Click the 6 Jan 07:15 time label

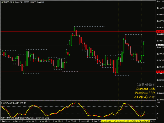[x=58, y=121]
